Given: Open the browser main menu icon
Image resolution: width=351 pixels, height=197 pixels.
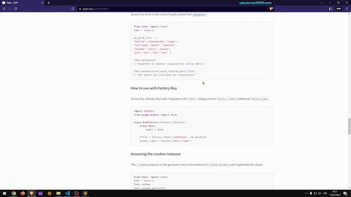Looking at the screenshot, I should pyautogui.click(x=347, y=9).
